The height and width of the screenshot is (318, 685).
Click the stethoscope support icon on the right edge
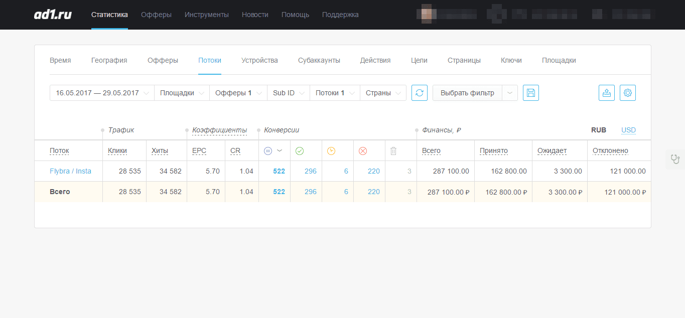(x=675, y=158)
